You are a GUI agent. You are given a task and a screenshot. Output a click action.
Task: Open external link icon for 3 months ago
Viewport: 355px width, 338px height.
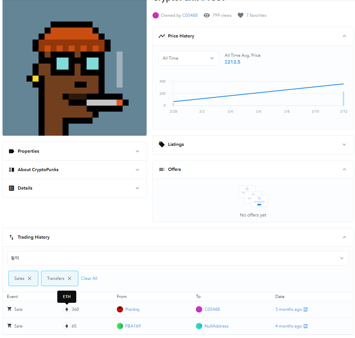pos(306,309)
